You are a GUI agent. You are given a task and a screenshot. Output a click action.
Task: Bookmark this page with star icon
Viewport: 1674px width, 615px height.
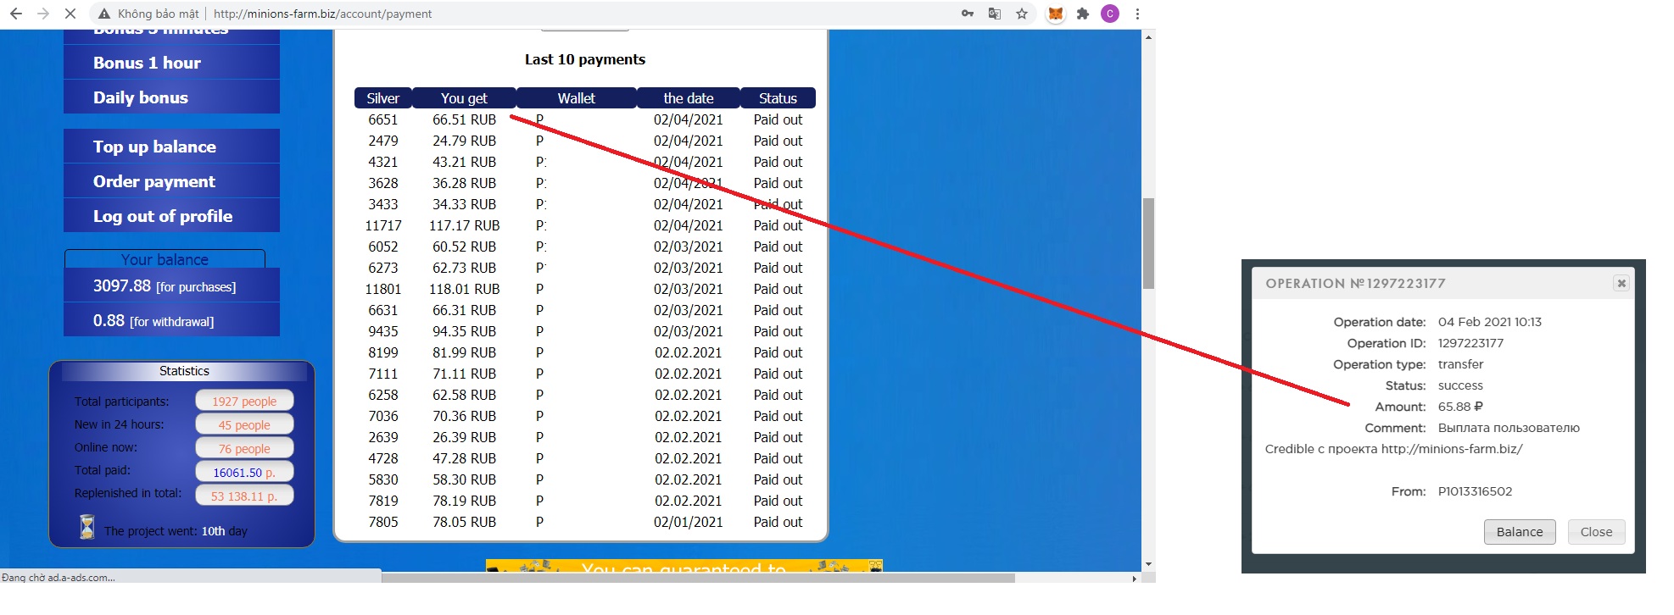pos(1022,14)
